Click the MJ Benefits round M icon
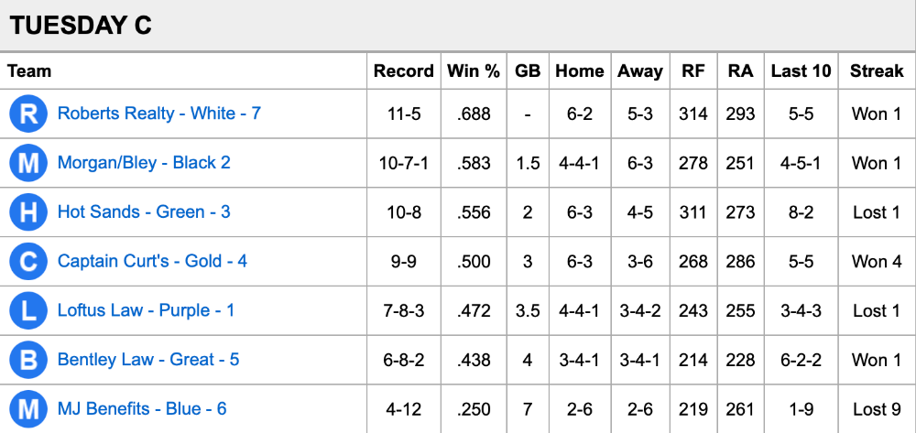This screenshot has height=433, width=916. click(x=28, y=409)
